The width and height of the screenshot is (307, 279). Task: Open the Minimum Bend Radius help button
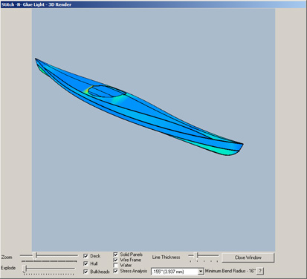[x=259, y=271]
